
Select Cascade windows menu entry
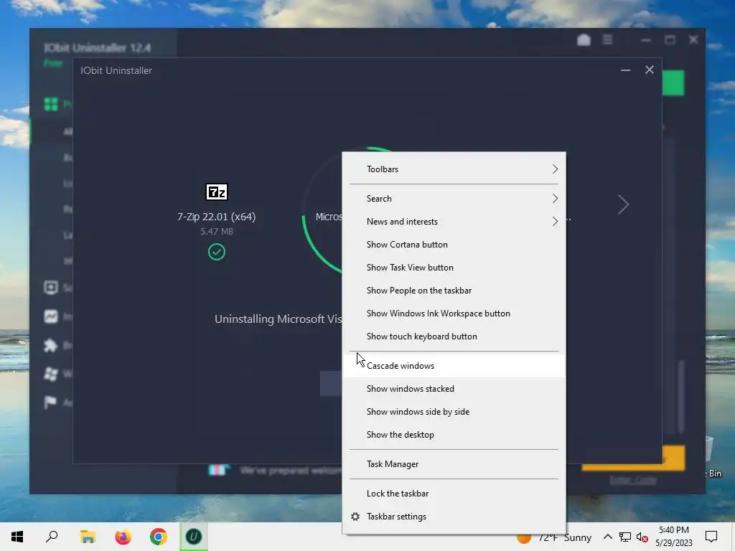(x=454, y=366)
